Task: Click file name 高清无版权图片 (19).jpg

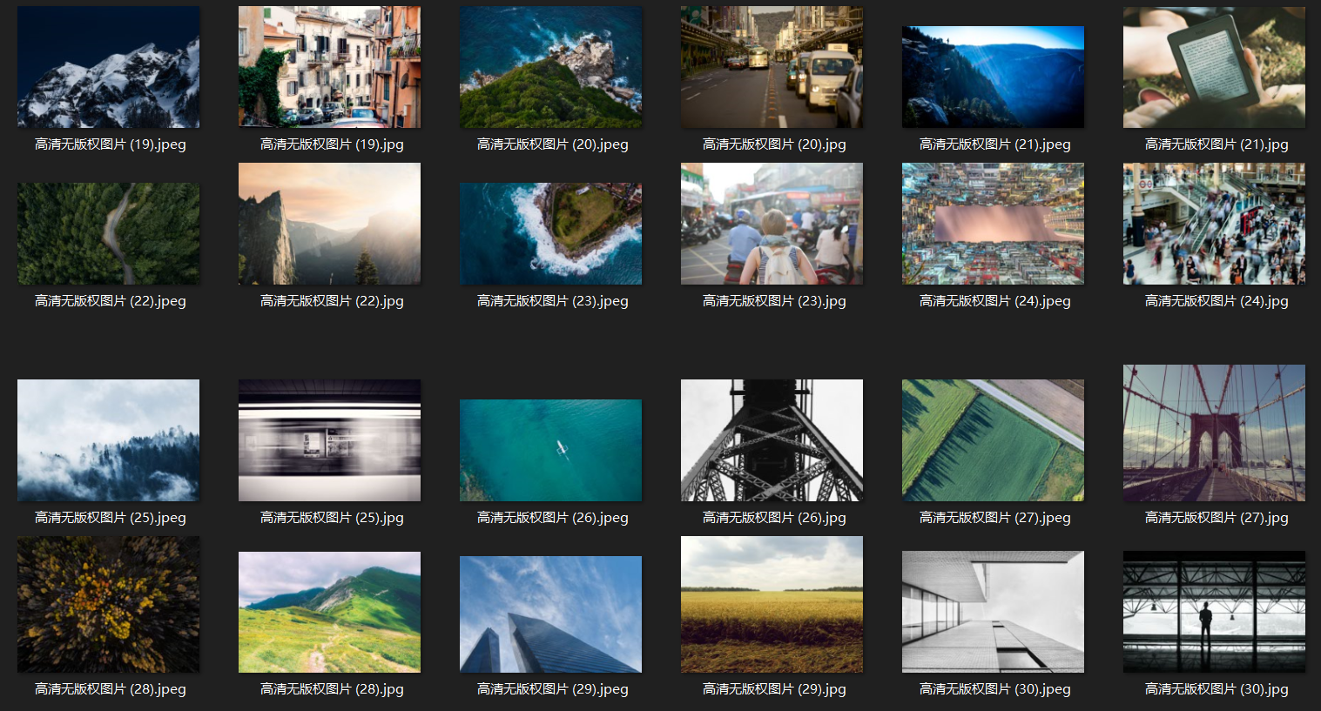Action: 332,144
